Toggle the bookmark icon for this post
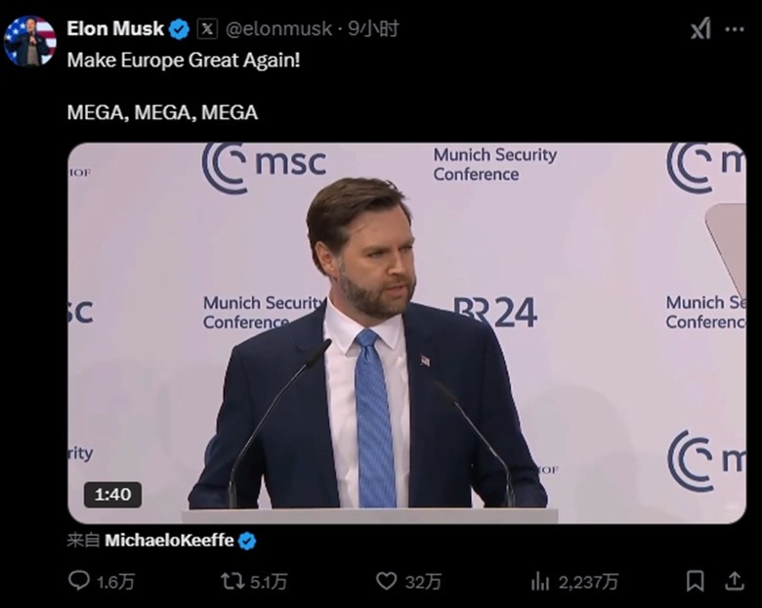 tap(696, 582)
